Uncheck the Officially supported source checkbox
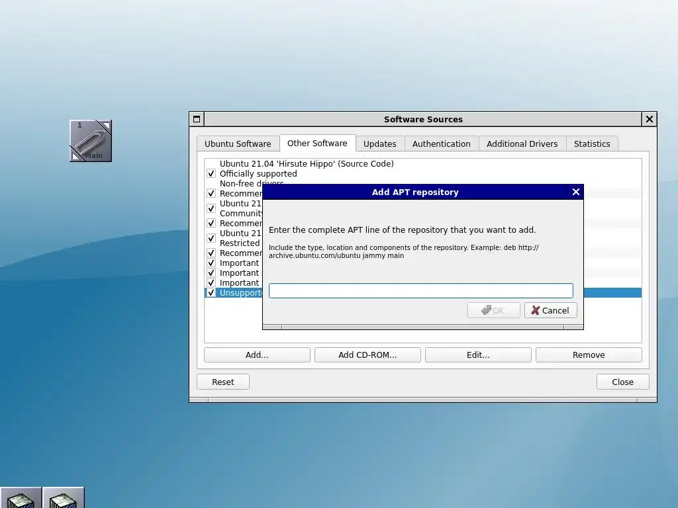Viewport: 678px width, 508px height. [211, 174]
